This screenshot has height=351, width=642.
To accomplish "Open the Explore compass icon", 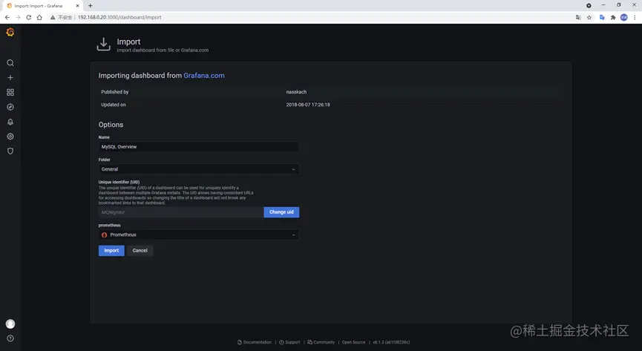I will tap(10, 107).
